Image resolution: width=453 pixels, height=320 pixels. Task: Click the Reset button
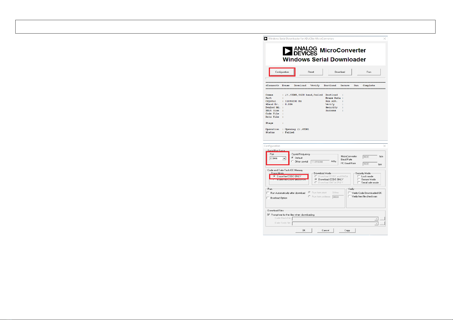(311, 72)
